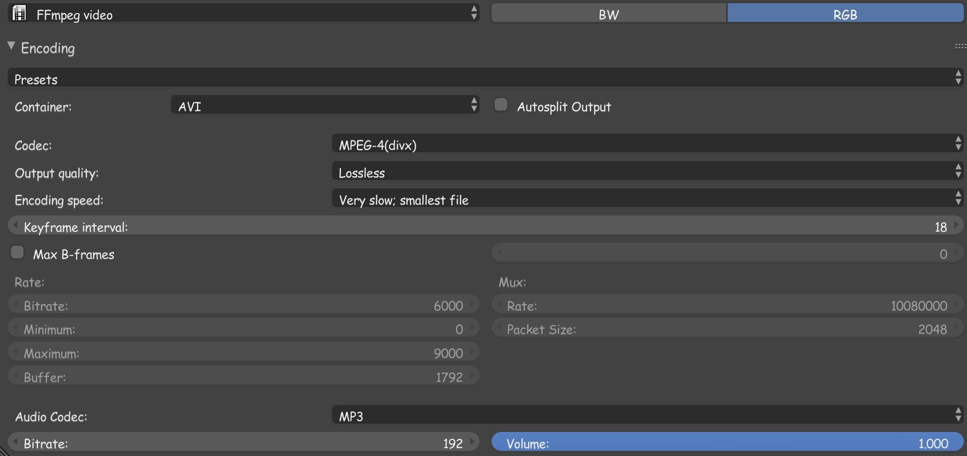The height and width of the screenshot is (456, 967).
Task: Increase Maximum 9000 with right arrow
Action: tap(472, 352)
